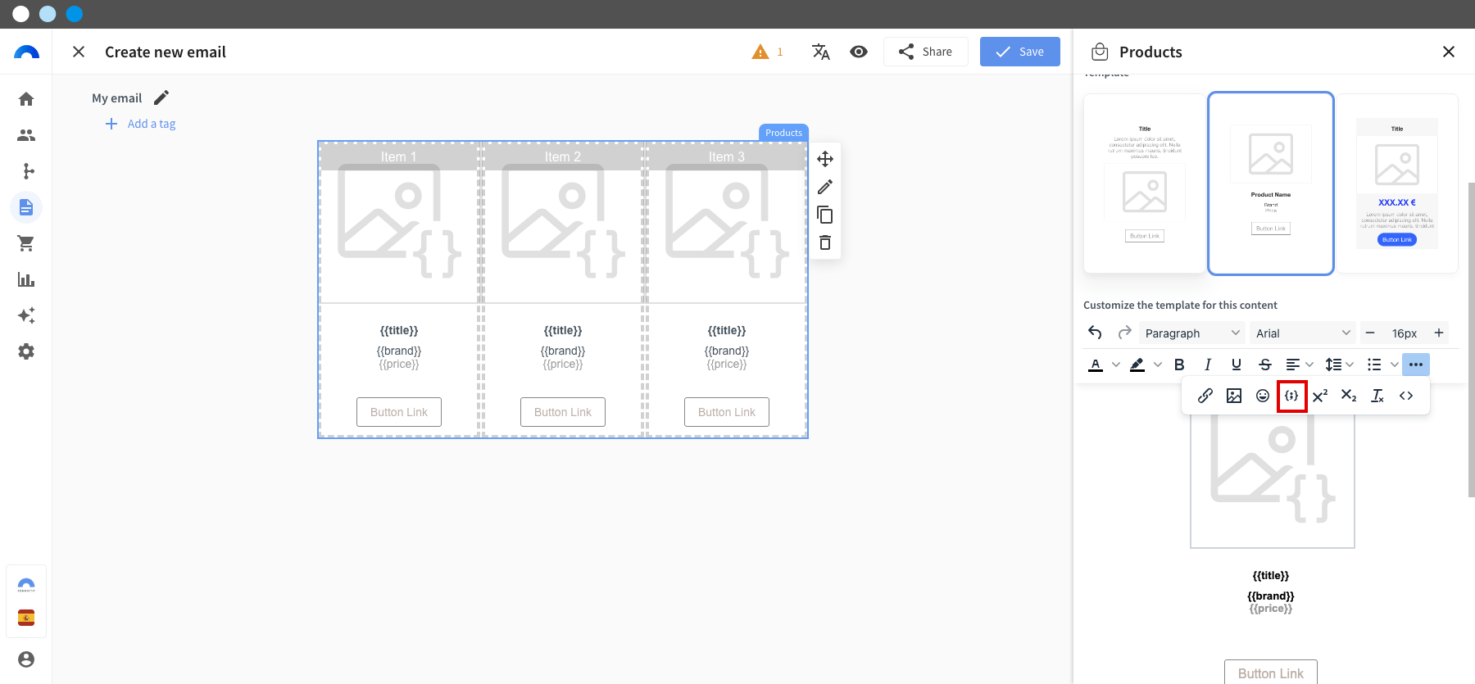The image size is (1475, 684).
Task: Edit the My email name pencil
Action: (161, 97)
